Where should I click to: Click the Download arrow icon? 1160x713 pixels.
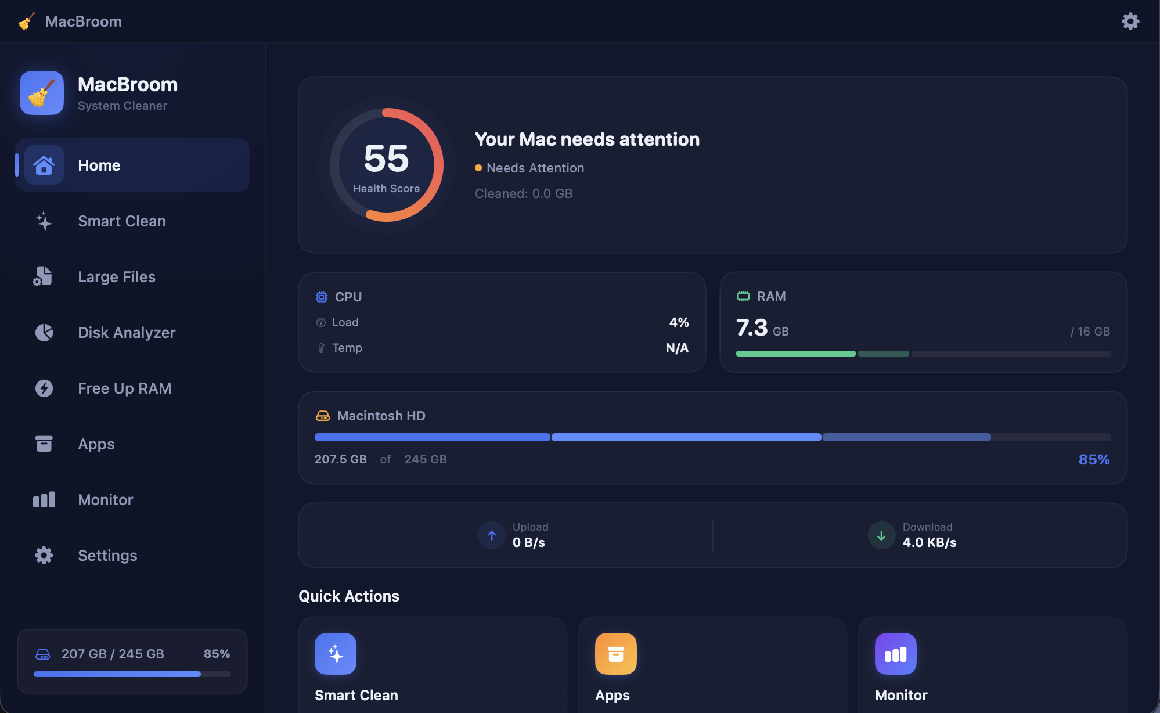[x=881, y=535]
